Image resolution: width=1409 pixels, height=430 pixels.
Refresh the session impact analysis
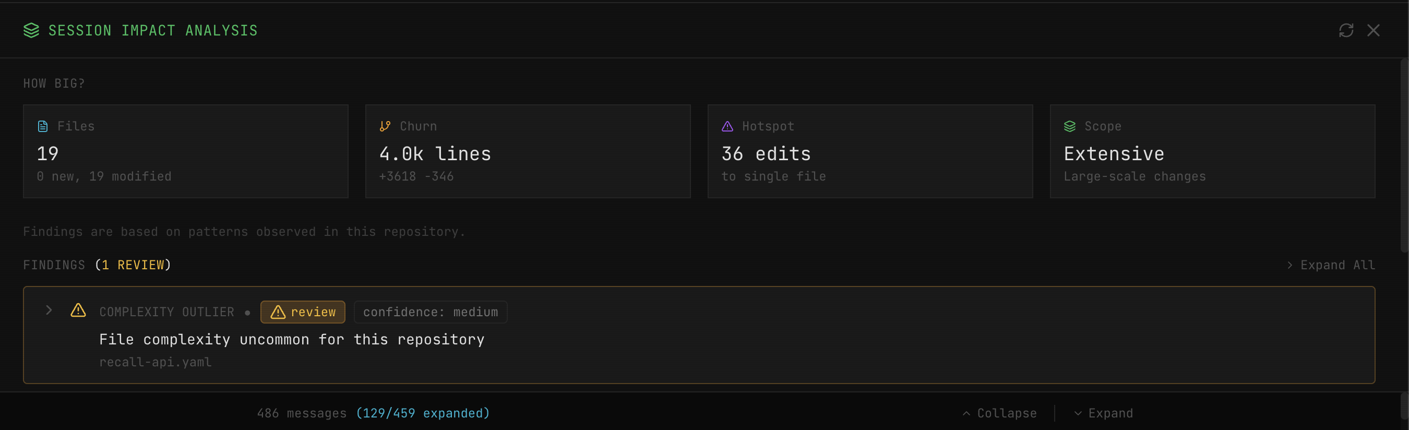point(1345,31)
